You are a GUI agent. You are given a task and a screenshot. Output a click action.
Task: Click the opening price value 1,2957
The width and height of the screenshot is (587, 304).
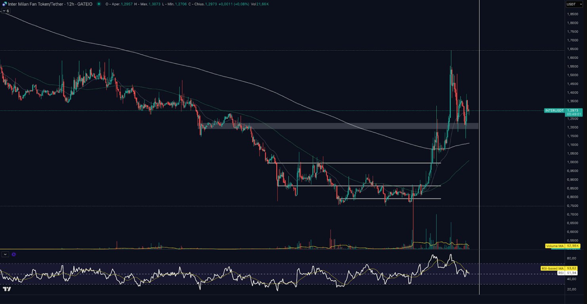126,4
